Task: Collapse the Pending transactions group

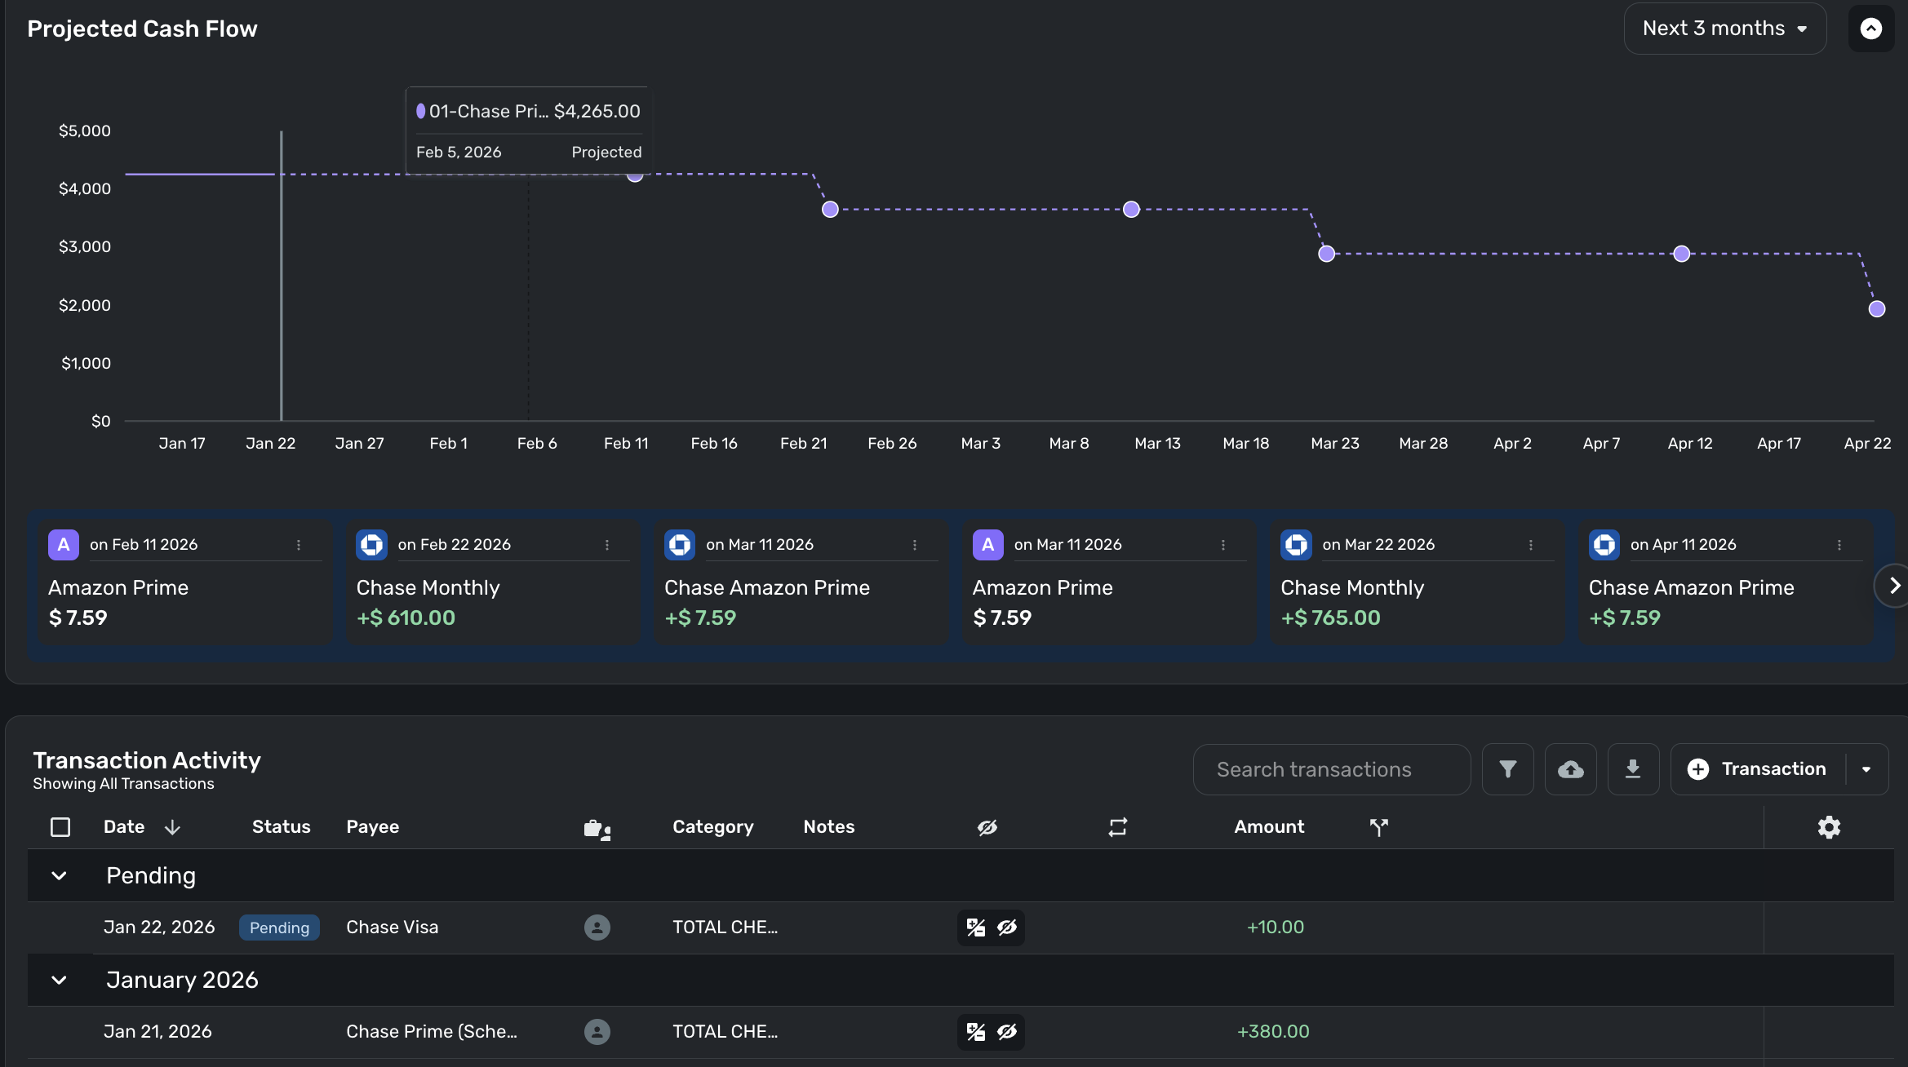Action: tap(59, 876)
